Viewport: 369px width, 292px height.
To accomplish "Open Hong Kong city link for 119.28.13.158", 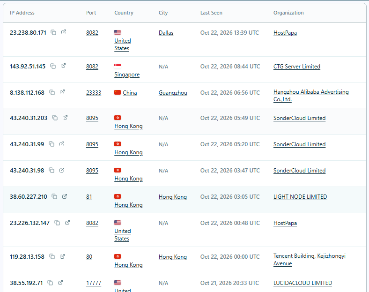I will pyautogui.click(x=173, y=257).
